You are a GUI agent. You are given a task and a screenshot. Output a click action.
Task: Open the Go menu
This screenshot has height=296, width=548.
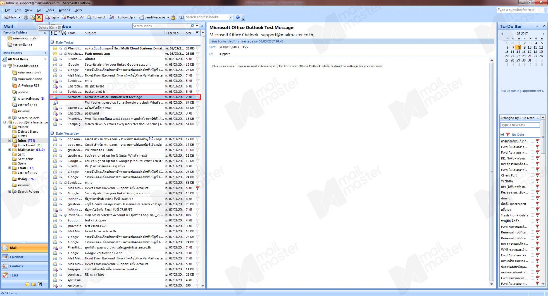[39, 10]
